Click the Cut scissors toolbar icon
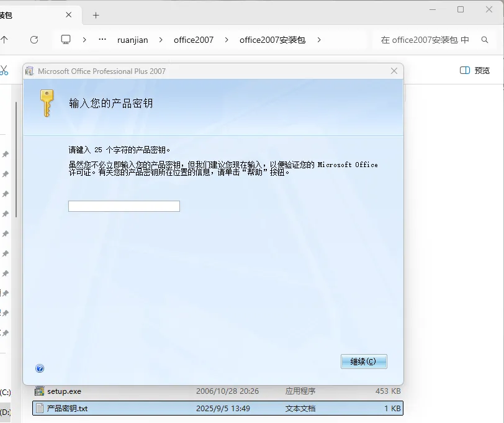The image size is (504, 423). pos(4,70)
